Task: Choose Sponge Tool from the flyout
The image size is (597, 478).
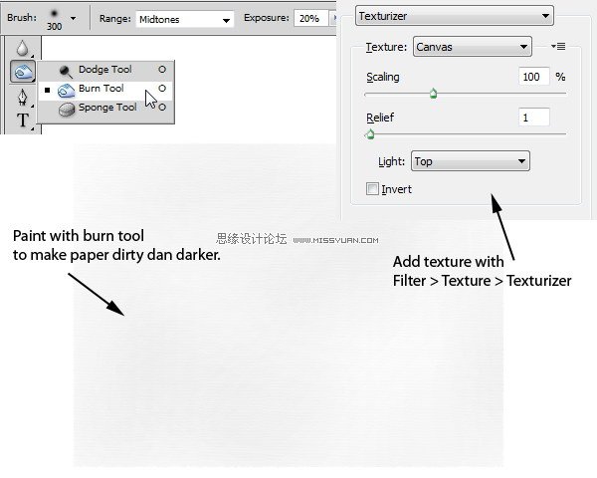Action: 105,108
